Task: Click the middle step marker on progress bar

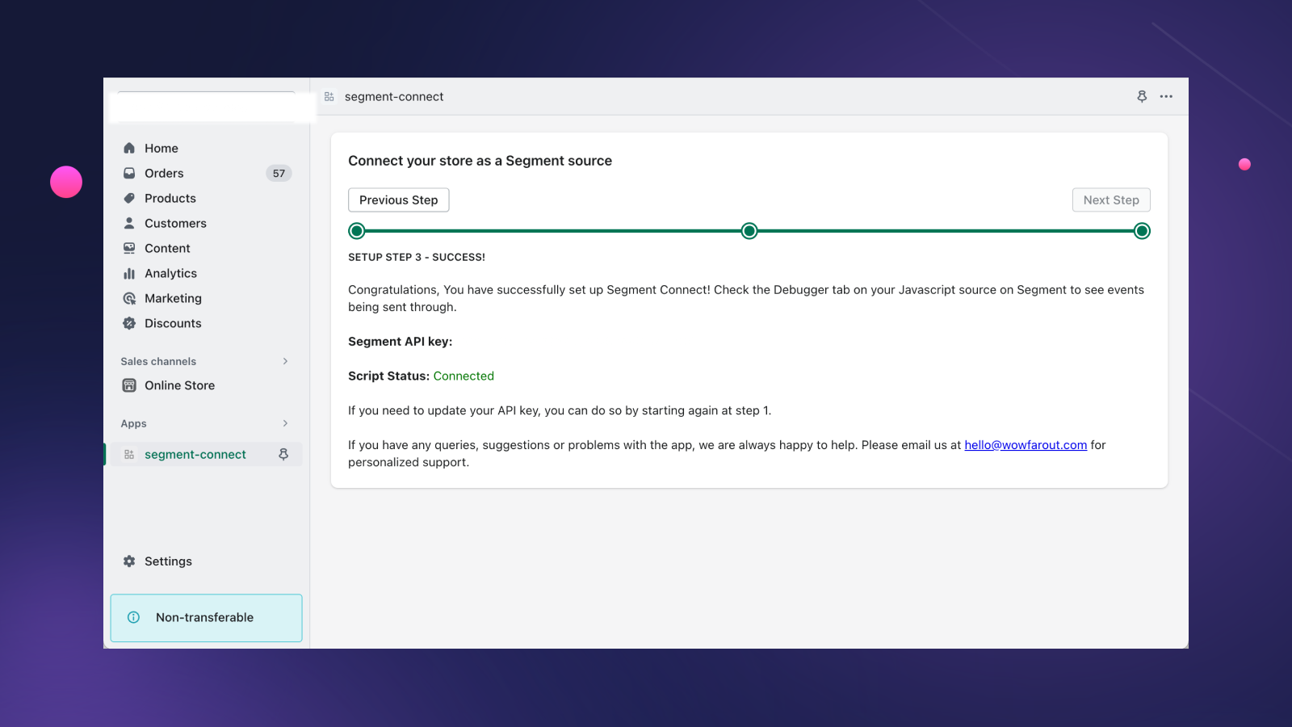Action: pos(749,231)
